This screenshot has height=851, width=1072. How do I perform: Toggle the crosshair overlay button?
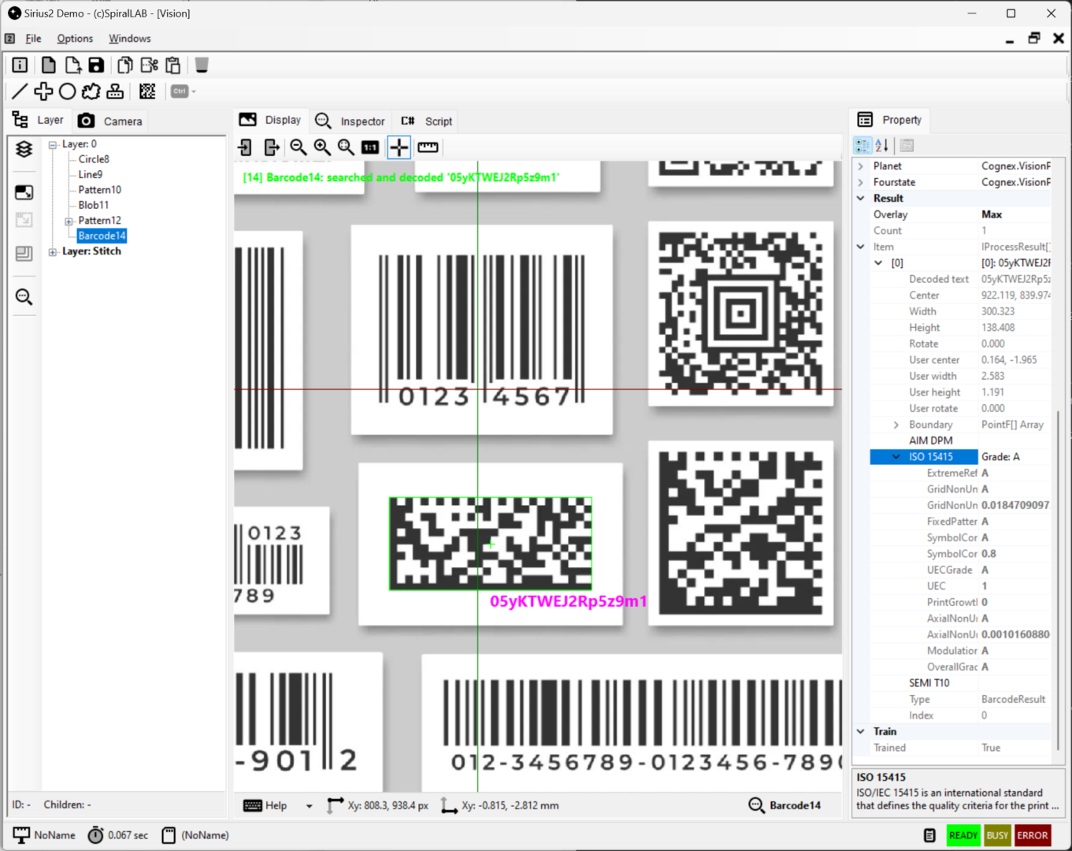[399, 147]
